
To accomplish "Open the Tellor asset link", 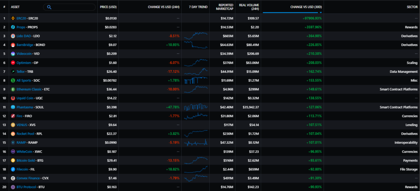I will pos(22,71).
